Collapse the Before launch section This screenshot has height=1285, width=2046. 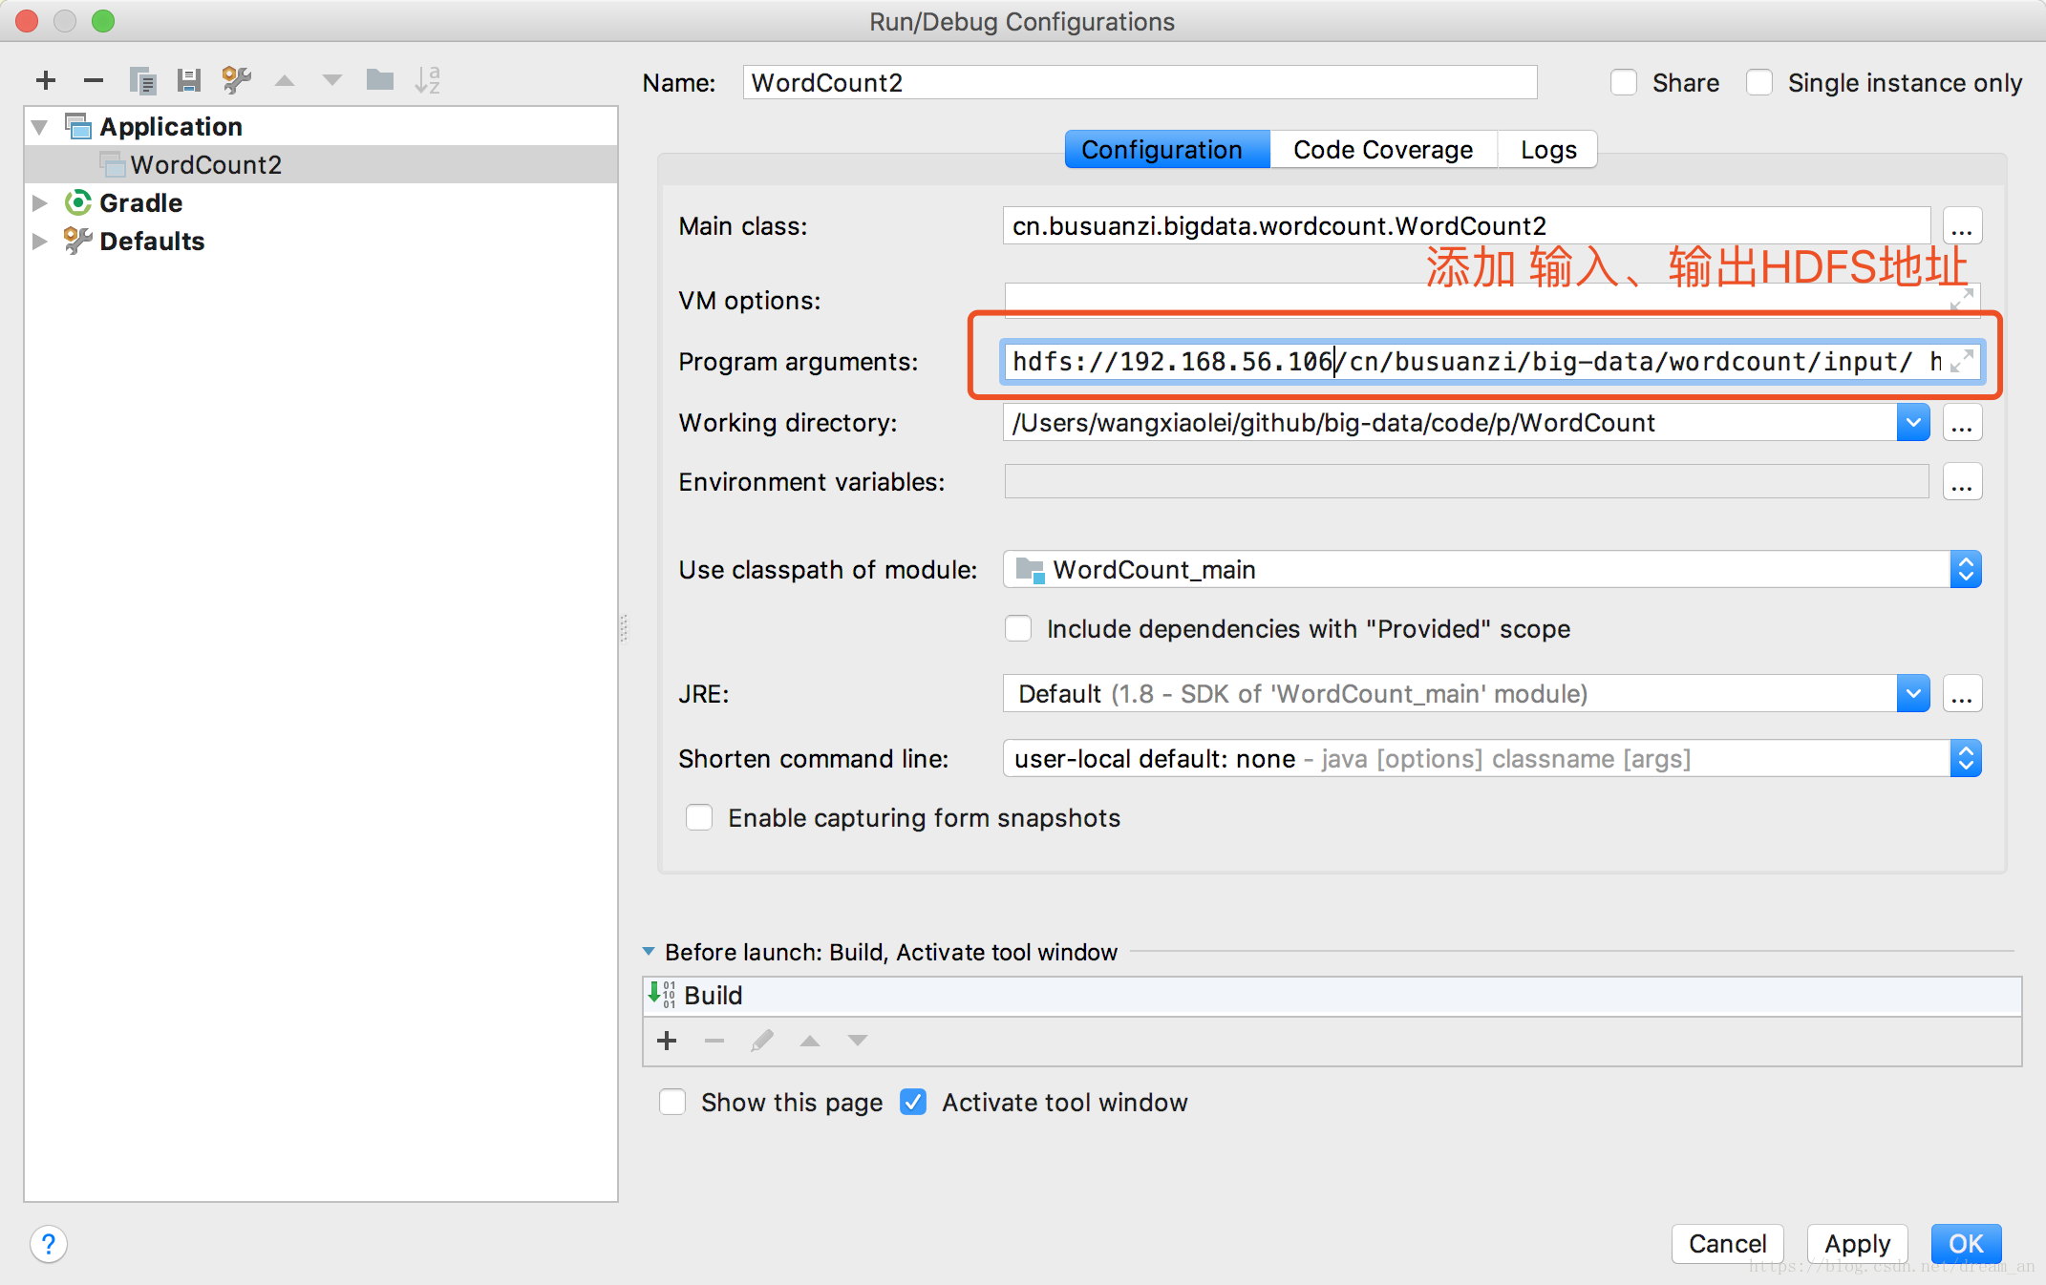[649, 951]
